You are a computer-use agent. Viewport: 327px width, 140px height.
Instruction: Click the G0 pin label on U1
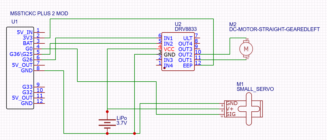[29, 49]
